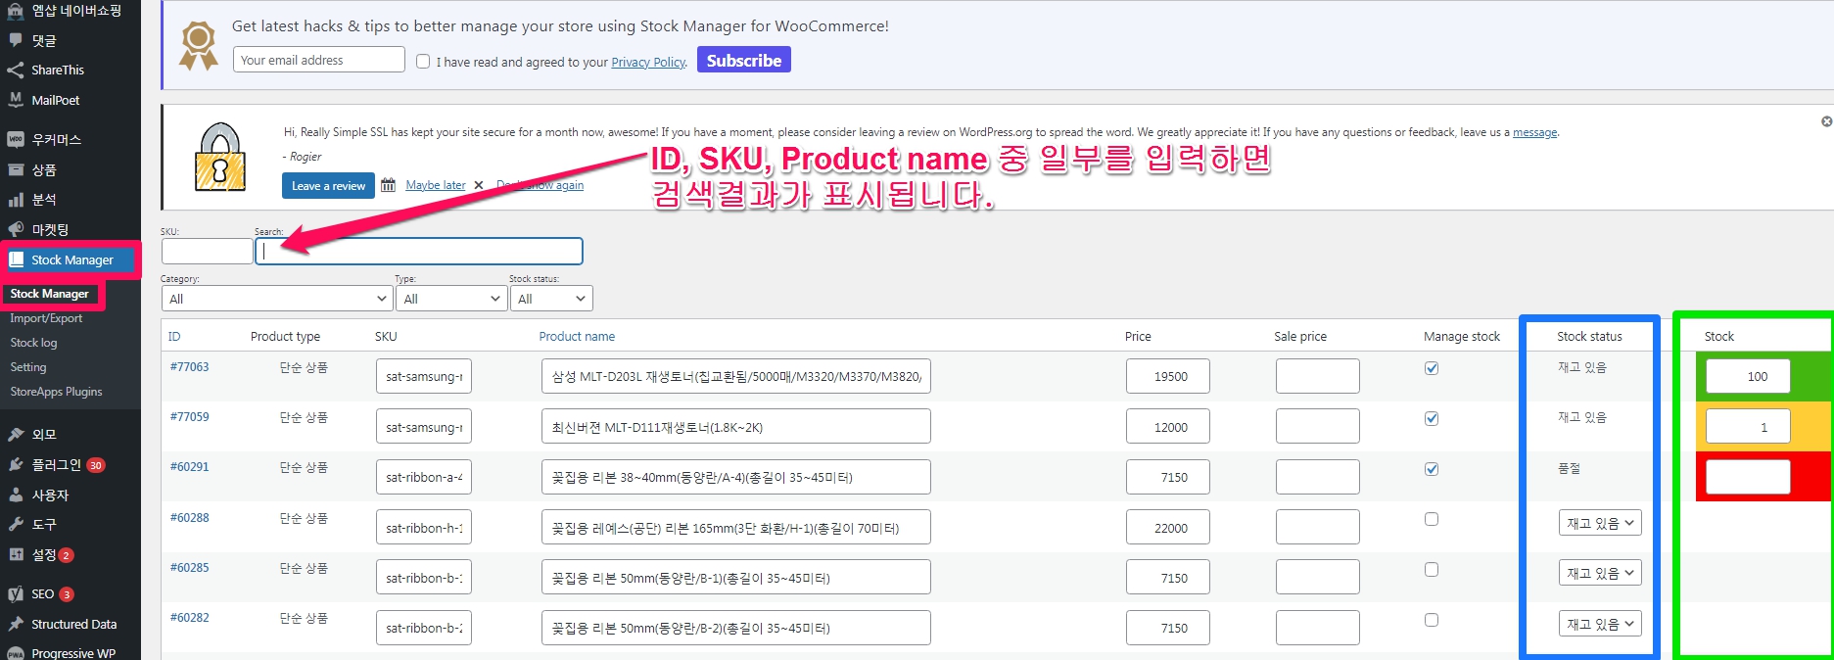Dismiss the SSL notice with X icon

(1826, 121)
